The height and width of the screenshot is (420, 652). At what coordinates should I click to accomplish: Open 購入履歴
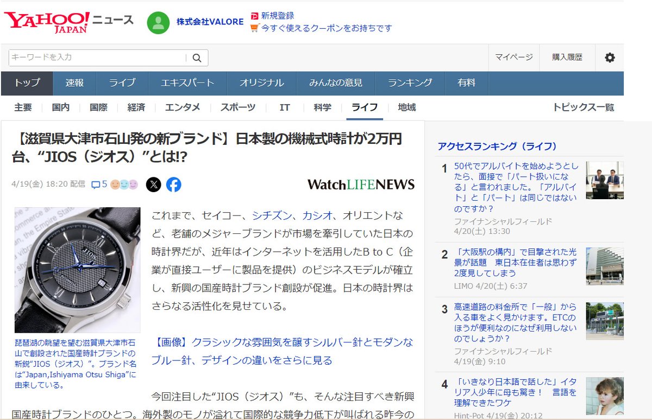(567, 57)
